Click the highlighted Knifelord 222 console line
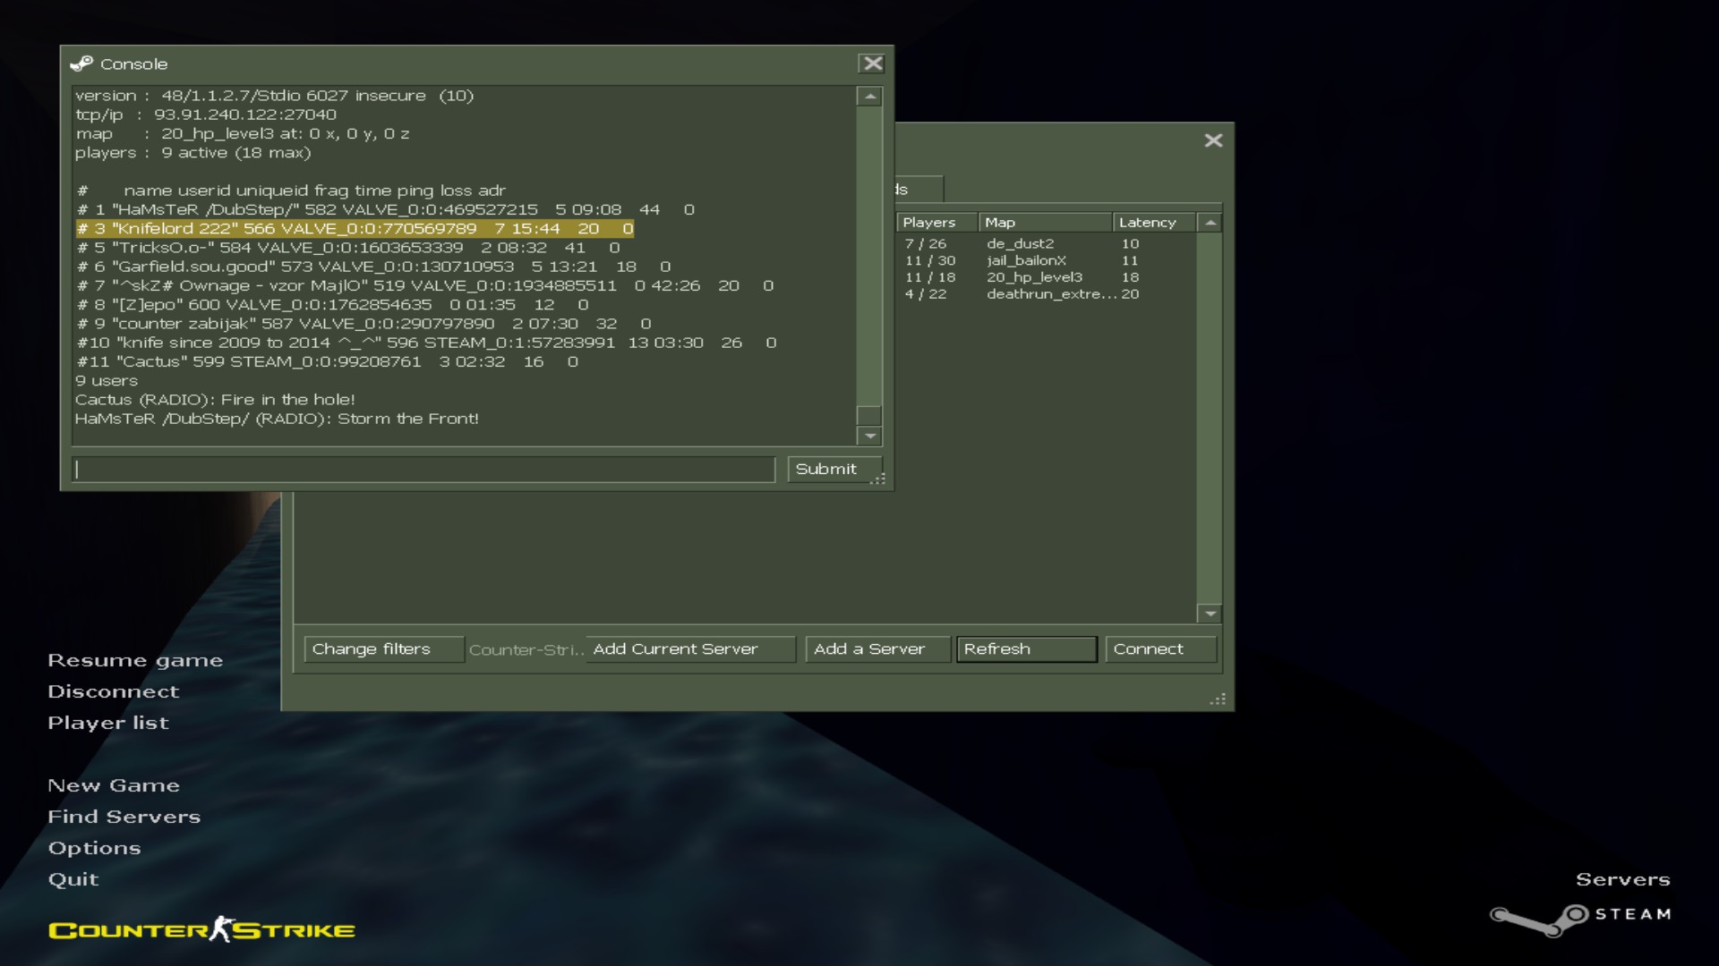This screenshot has height=966, width=1719. (x=355, y=229)
